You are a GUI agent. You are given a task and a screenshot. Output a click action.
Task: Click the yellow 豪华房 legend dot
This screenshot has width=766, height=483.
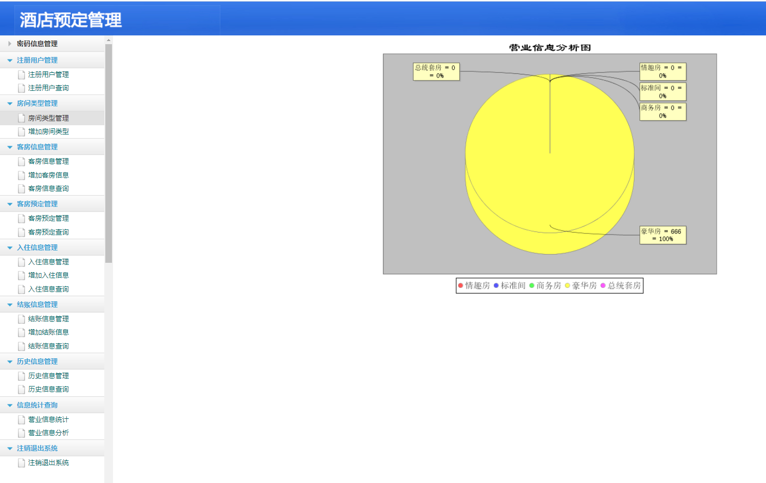click(568, 285)
